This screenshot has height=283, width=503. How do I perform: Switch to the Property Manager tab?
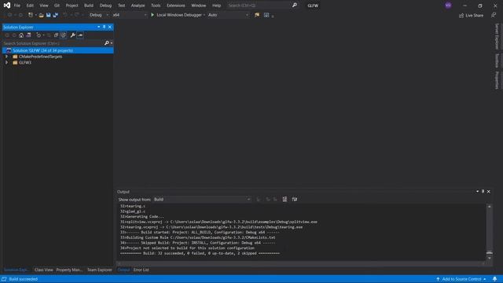tap(69, 270)
